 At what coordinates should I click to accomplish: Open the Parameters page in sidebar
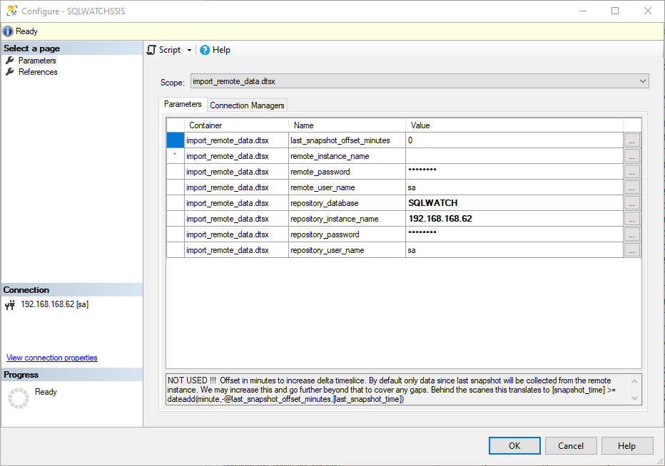point(37,60)
